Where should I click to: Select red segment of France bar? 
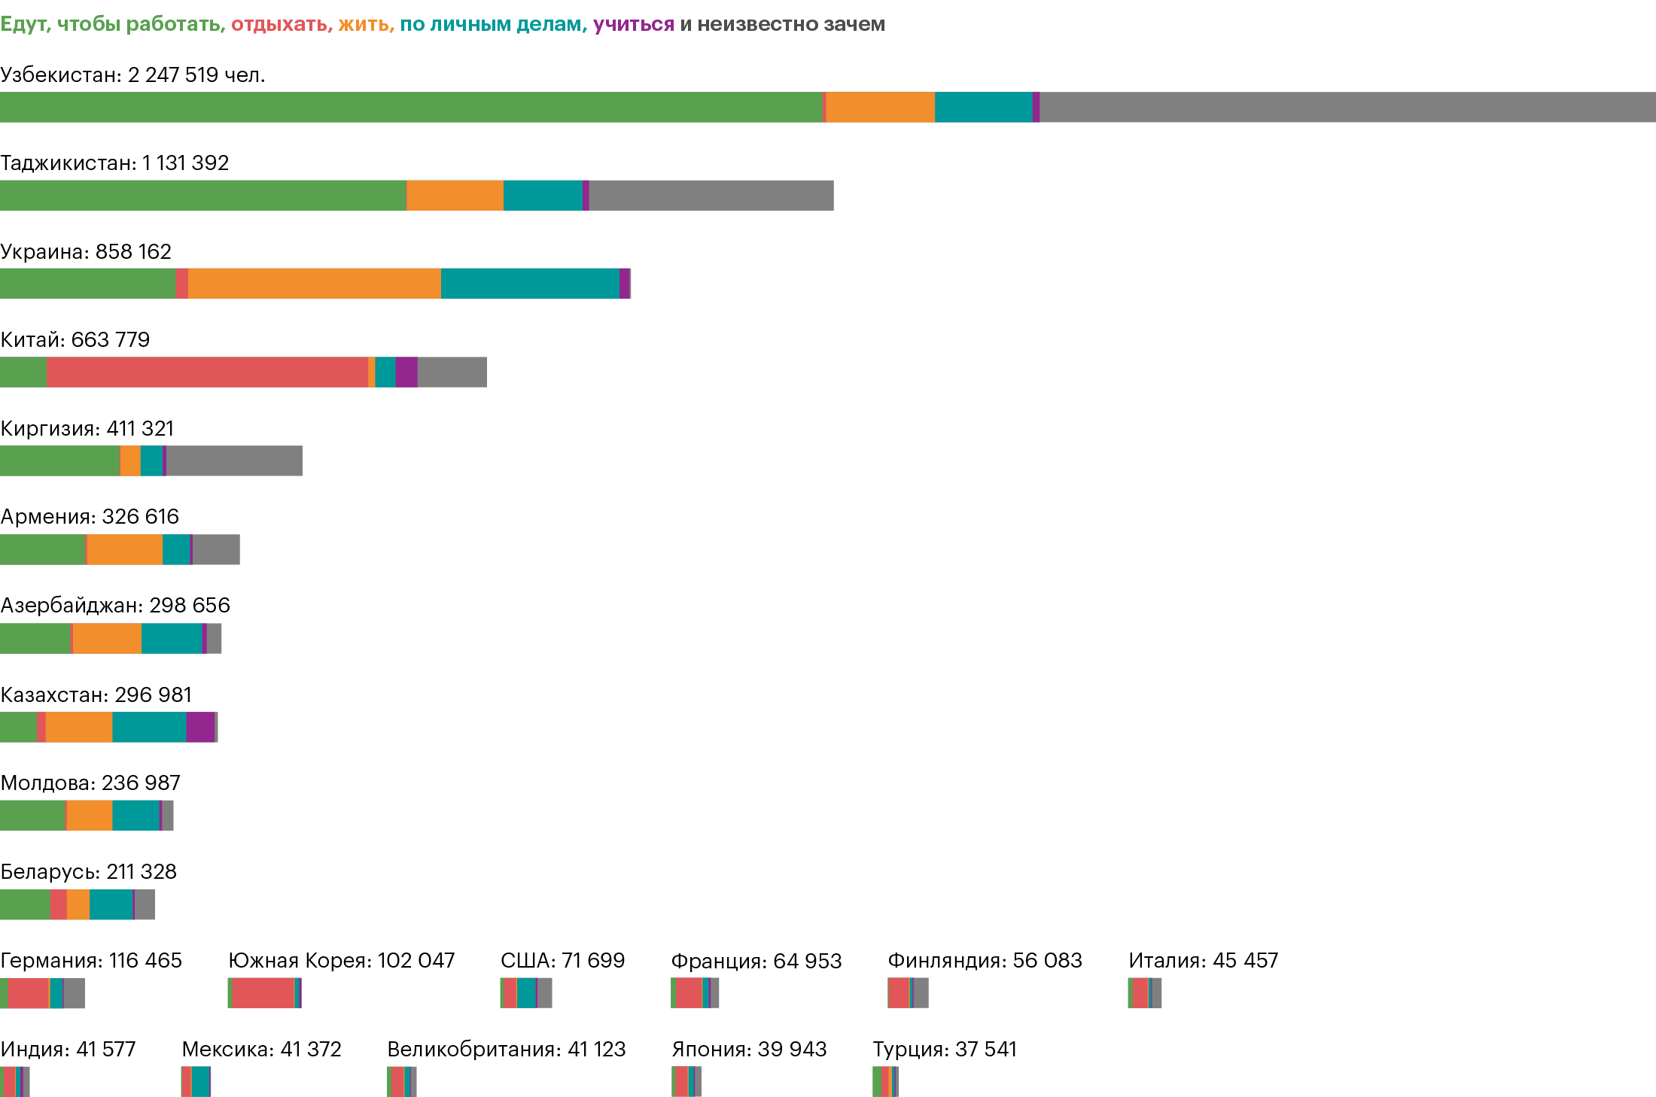click(689, 993)
